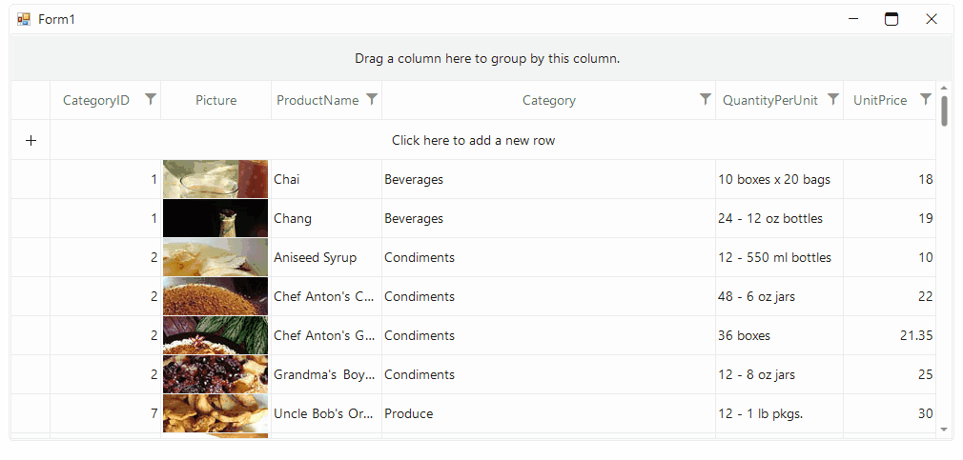Screen dimensions: 963x460
Task: Click the scrollbar up arrow
Action: [x=944, y=88]
